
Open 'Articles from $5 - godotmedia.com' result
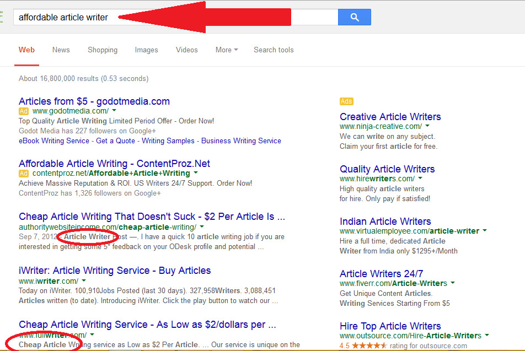(94, 101)
